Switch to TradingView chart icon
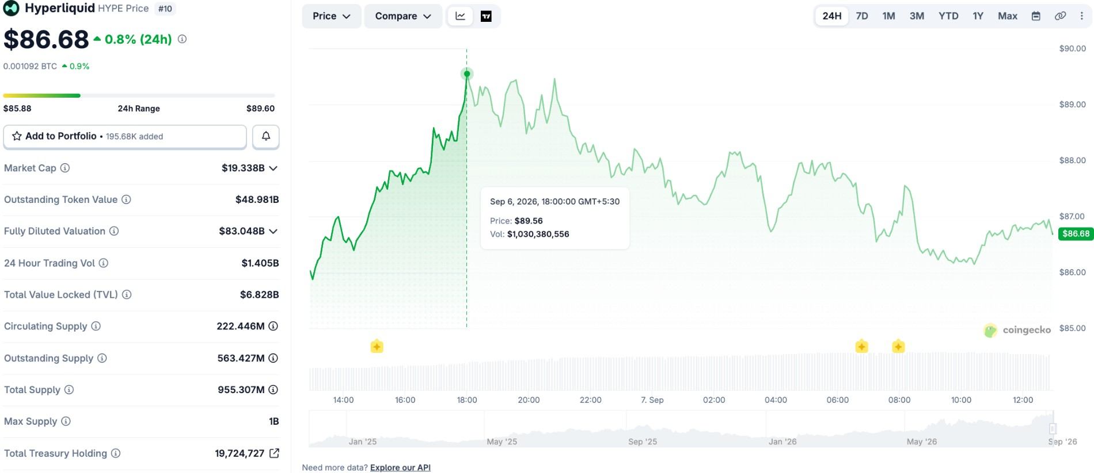This screenshot has width=1094, height=473. coord(486,16)
